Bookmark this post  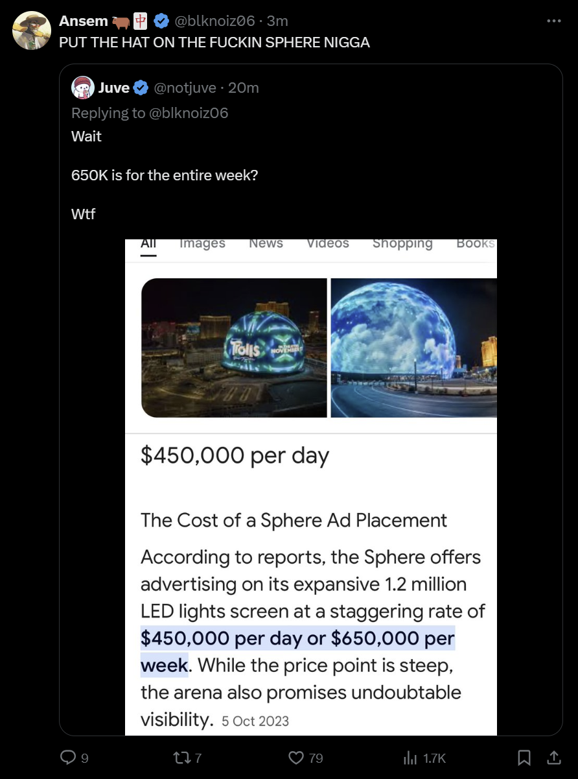point(525,757)
